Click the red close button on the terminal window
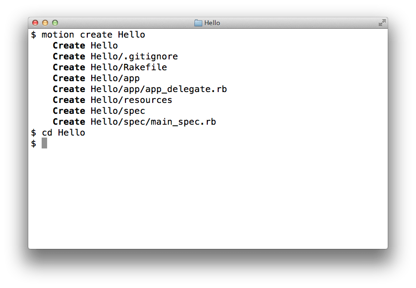Image resolution: width=416 pixels, height=288 pixels. 35,23
